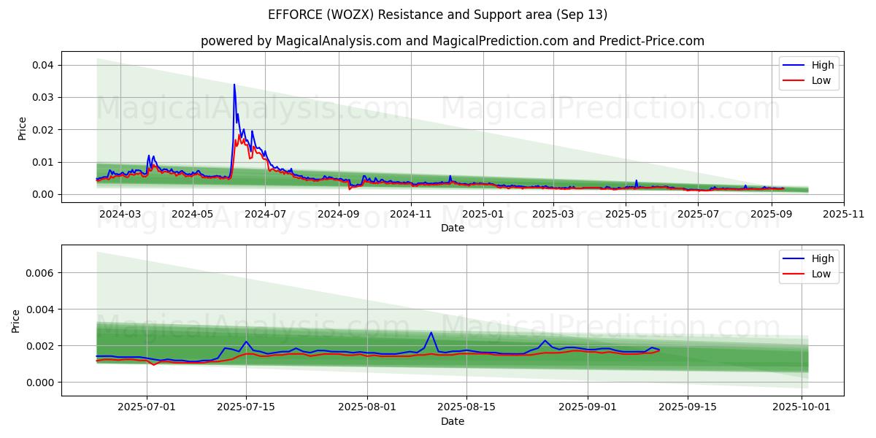Click the August 2025 High-line spike in bottom chart
Screen dimensions: 876x438
coord(431,333)
